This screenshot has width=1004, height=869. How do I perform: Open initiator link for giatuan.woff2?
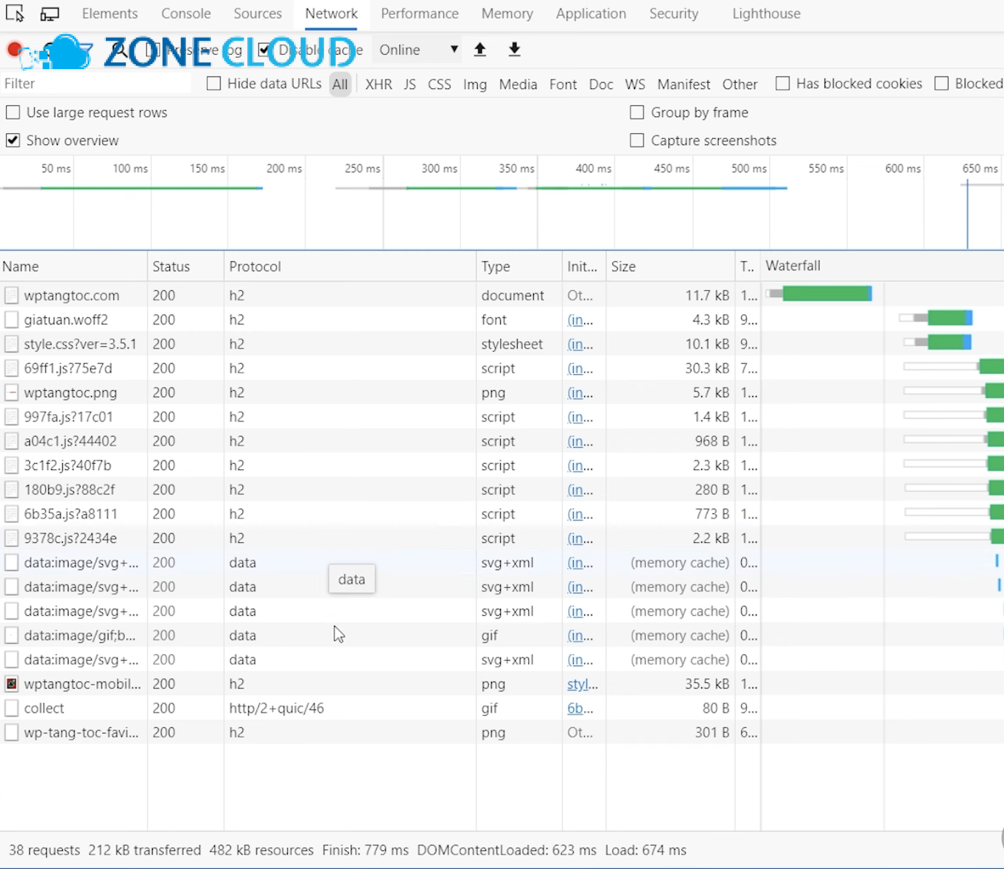coord(580,320)
